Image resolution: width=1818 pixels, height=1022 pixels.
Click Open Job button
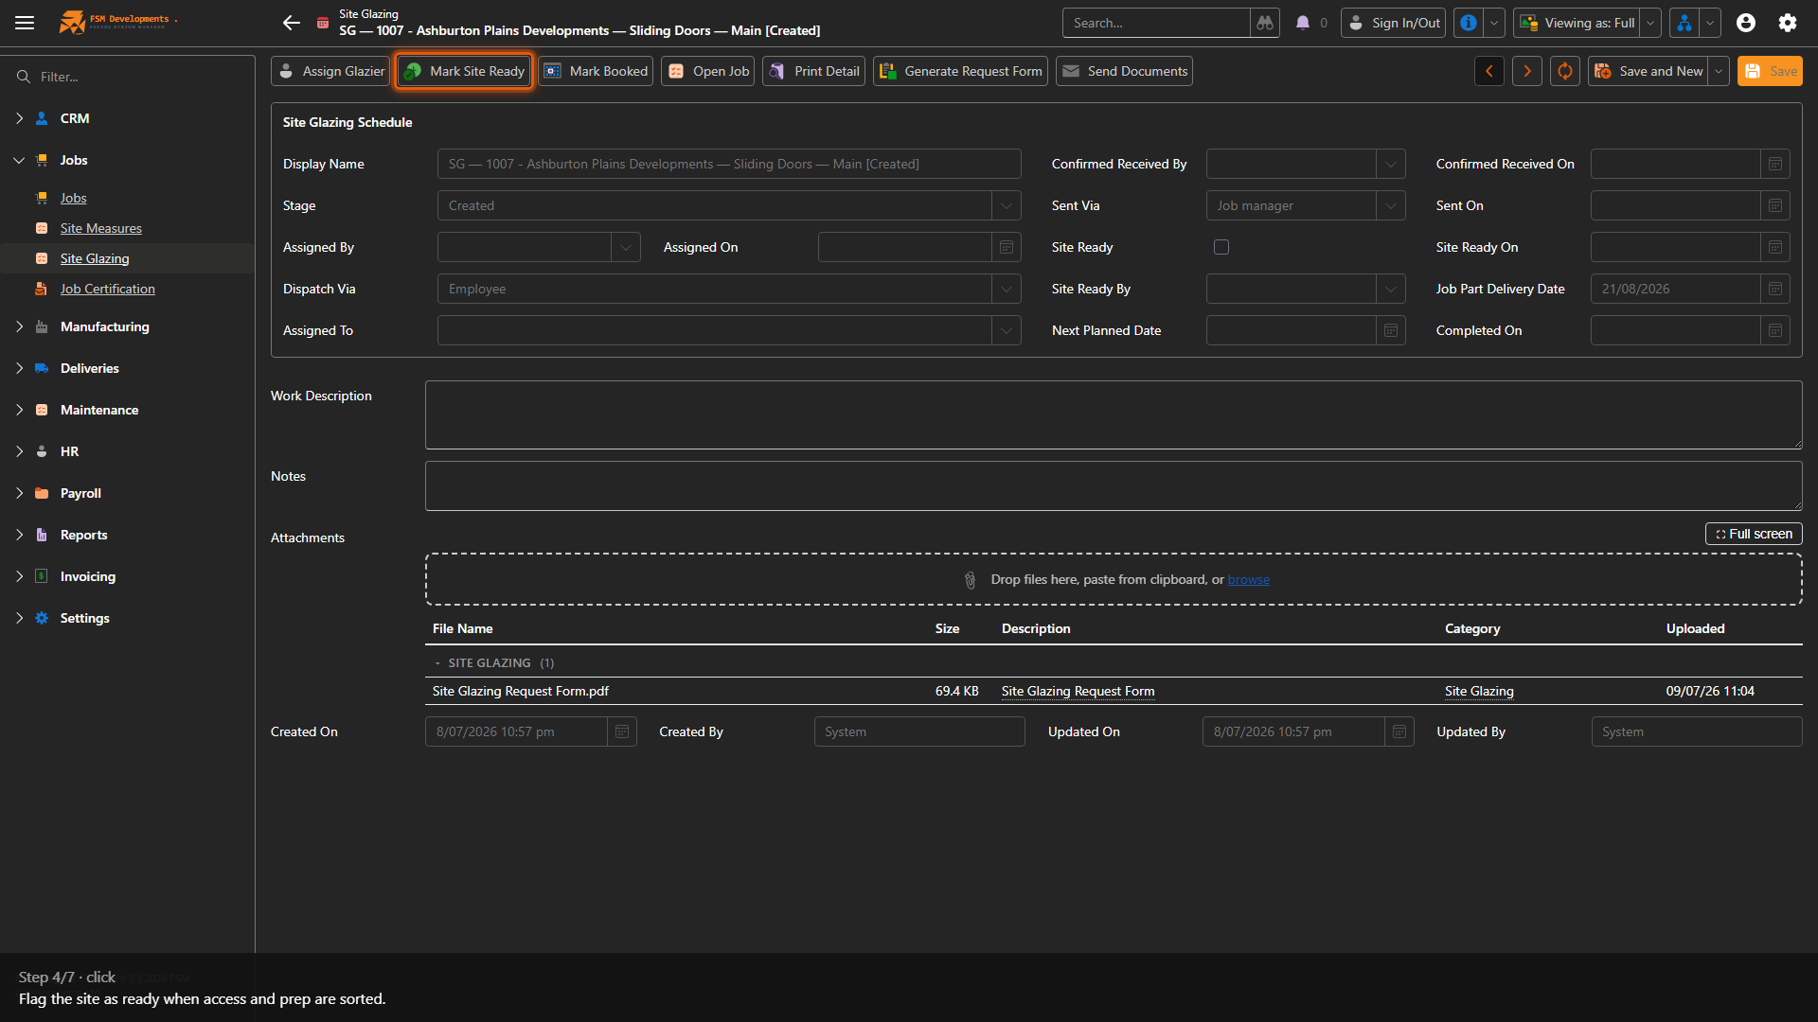click(708, 71)
